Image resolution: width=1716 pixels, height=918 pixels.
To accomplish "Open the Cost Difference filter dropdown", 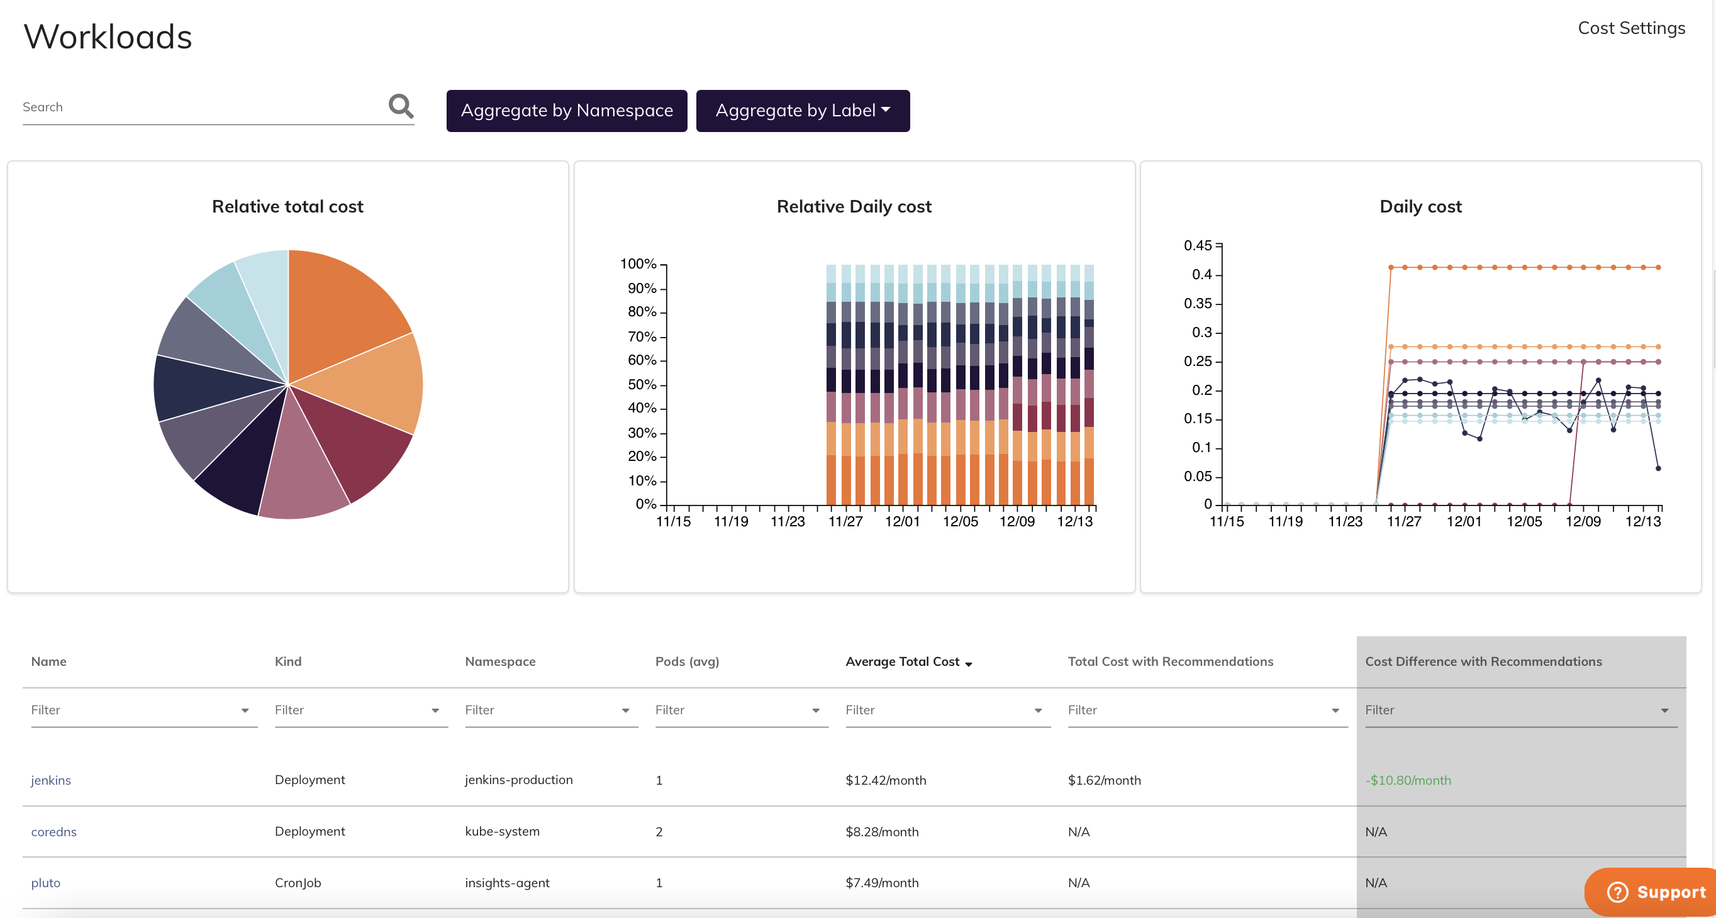I will 1664,711.
